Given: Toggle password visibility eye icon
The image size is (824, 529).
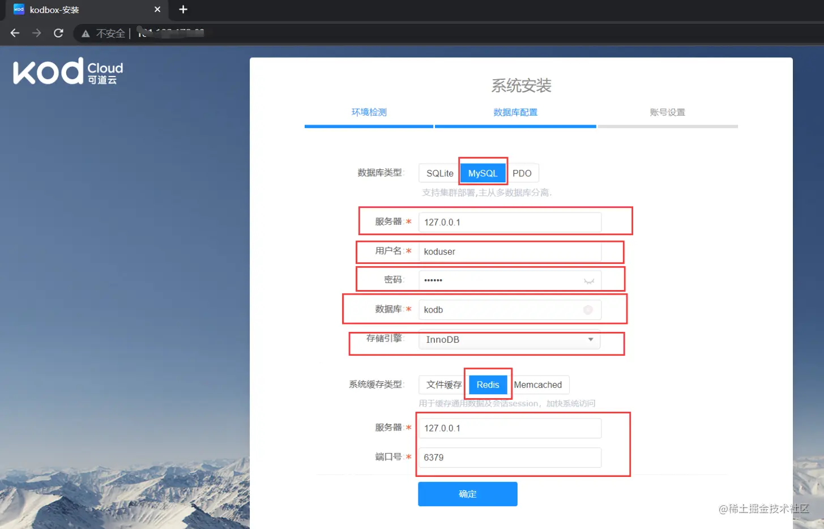Looking at the screenshot, I should coord(589,281).
